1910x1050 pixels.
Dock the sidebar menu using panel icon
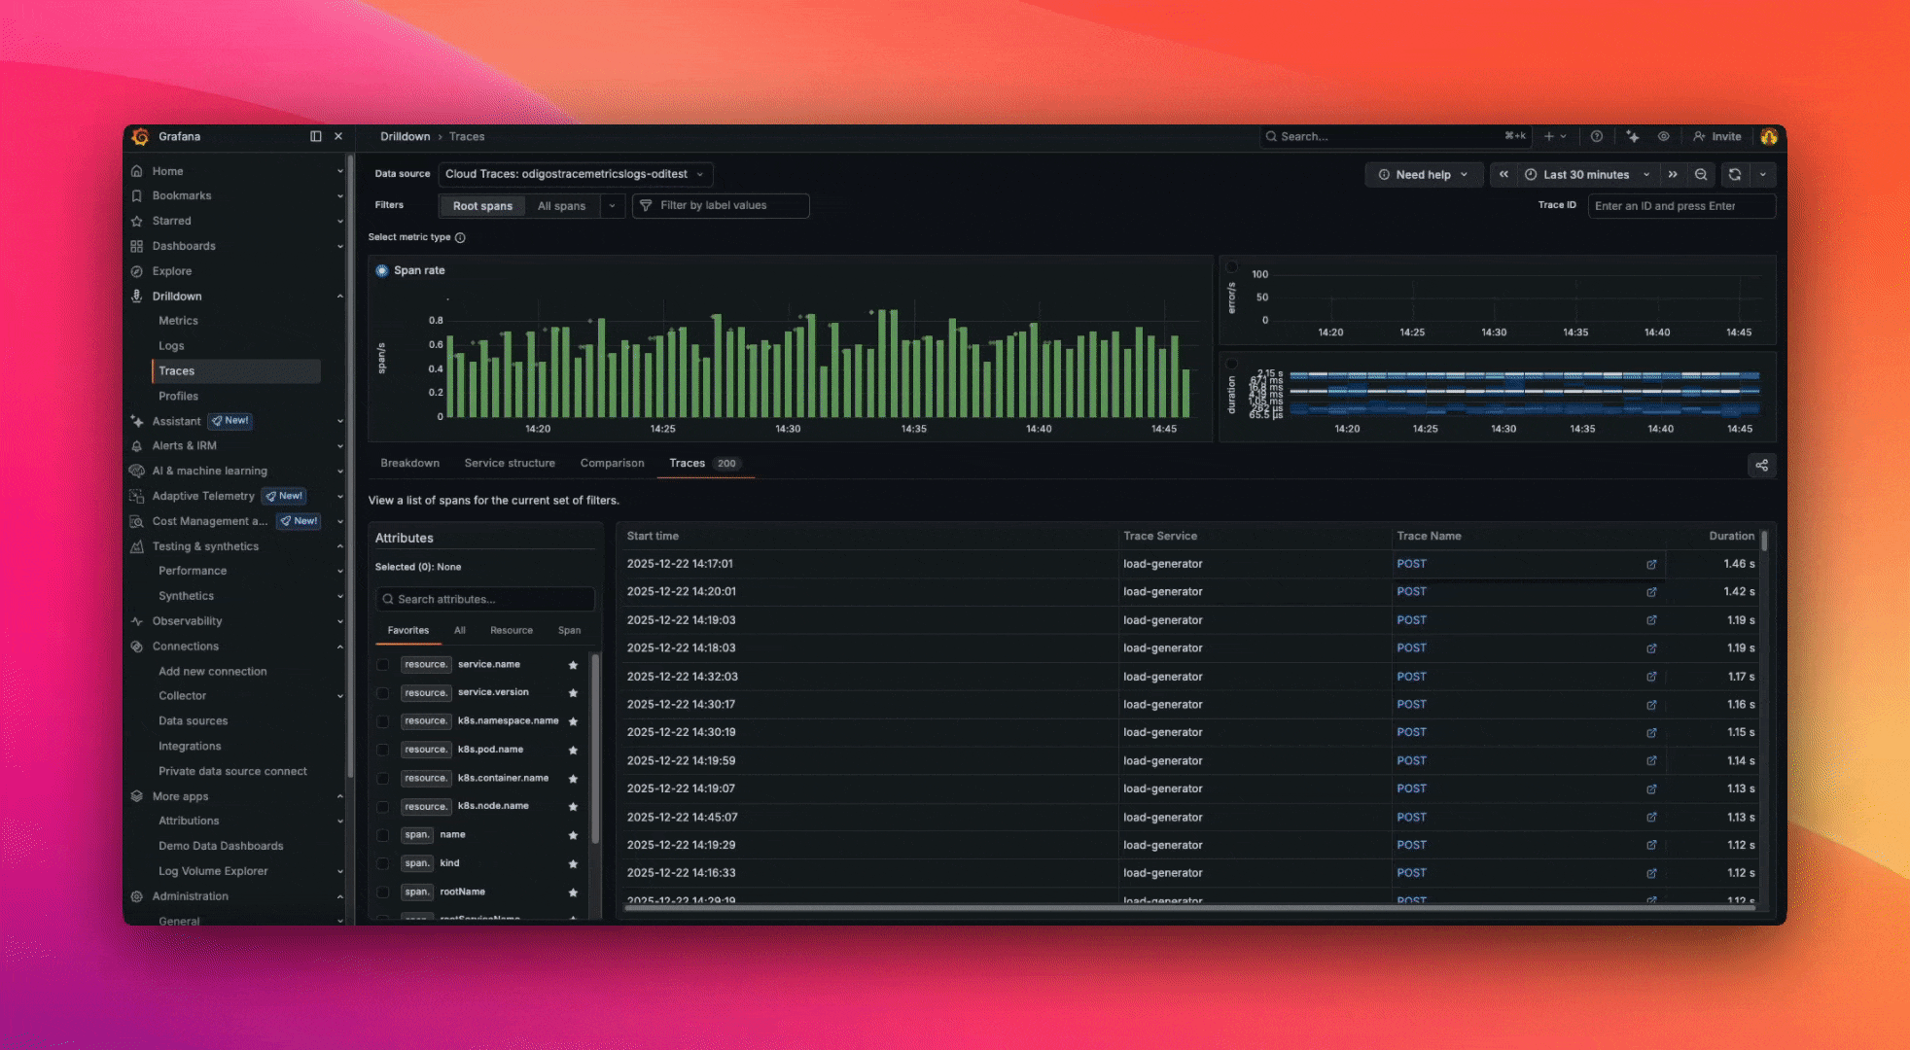click(315, 137)
